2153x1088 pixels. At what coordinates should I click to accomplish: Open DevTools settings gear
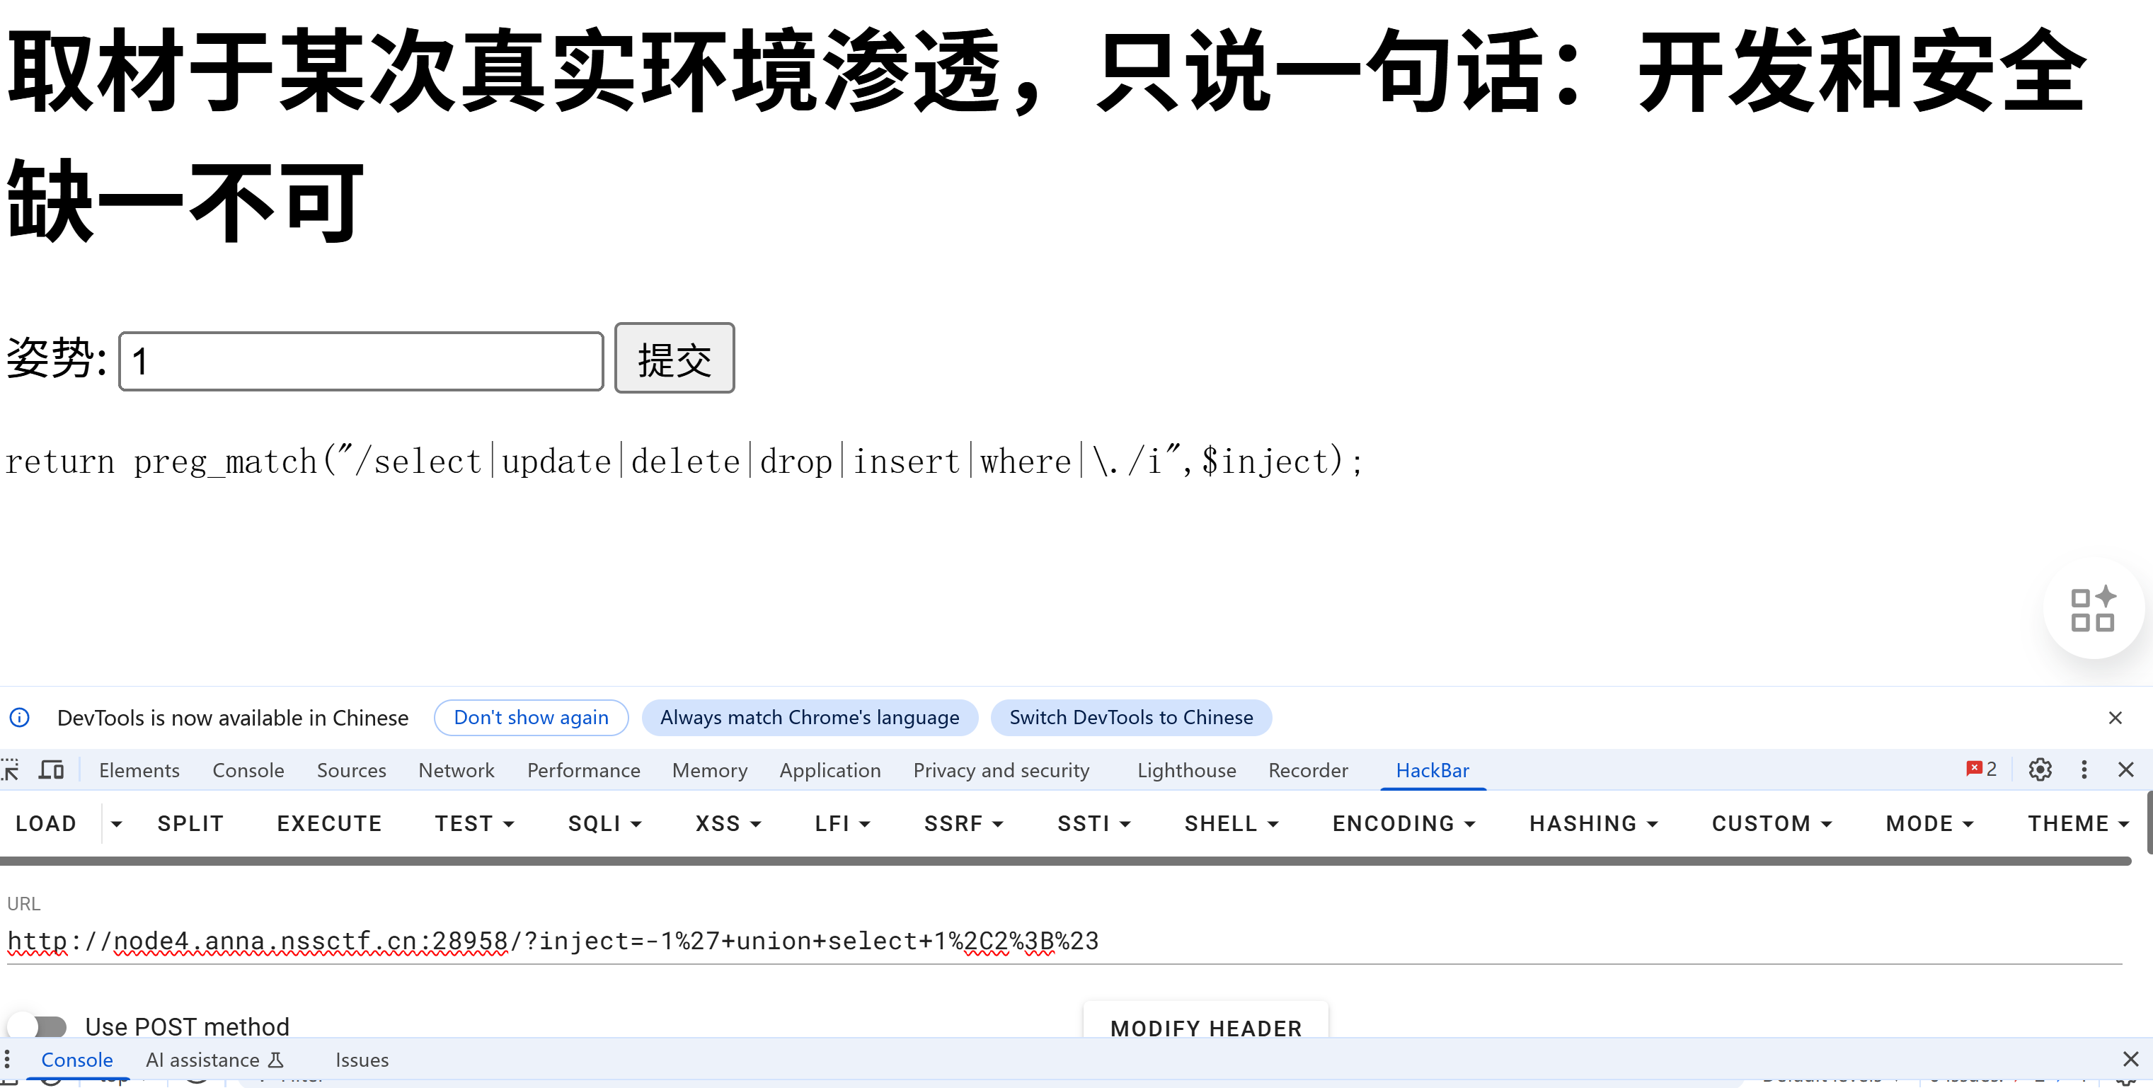2039,769
